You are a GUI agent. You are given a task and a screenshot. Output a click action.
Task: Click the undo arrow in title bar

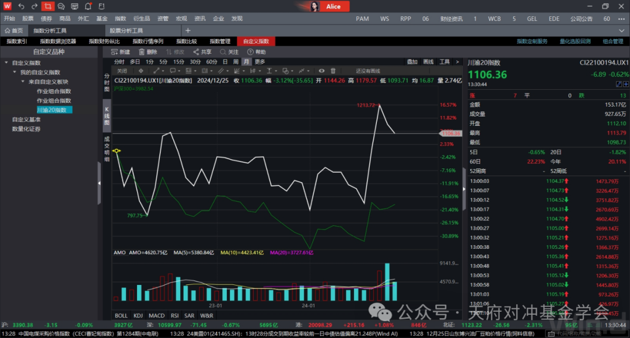coord(21,6)
